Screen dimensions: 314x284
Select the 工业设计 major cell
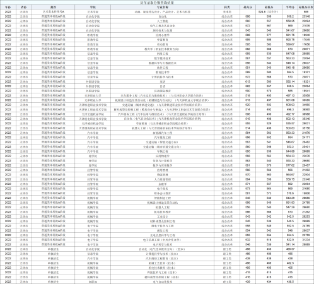[x=163, y=216]
